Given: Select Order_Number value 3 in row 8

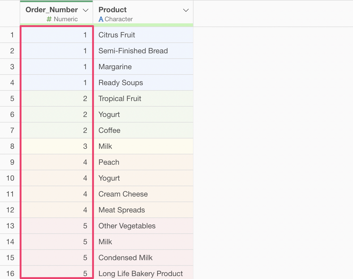Looking at the screenshot, I should 85,146.
